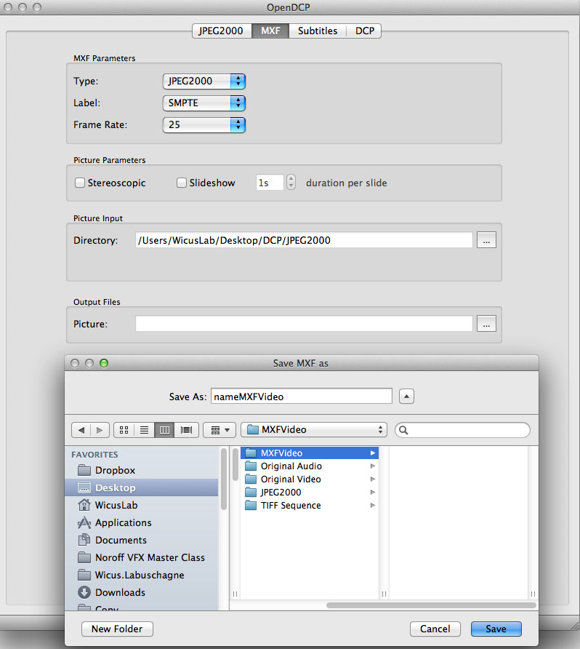This screenshot has height=649, width=580.
Task: Go forward in the file browser
Action: 100,430
